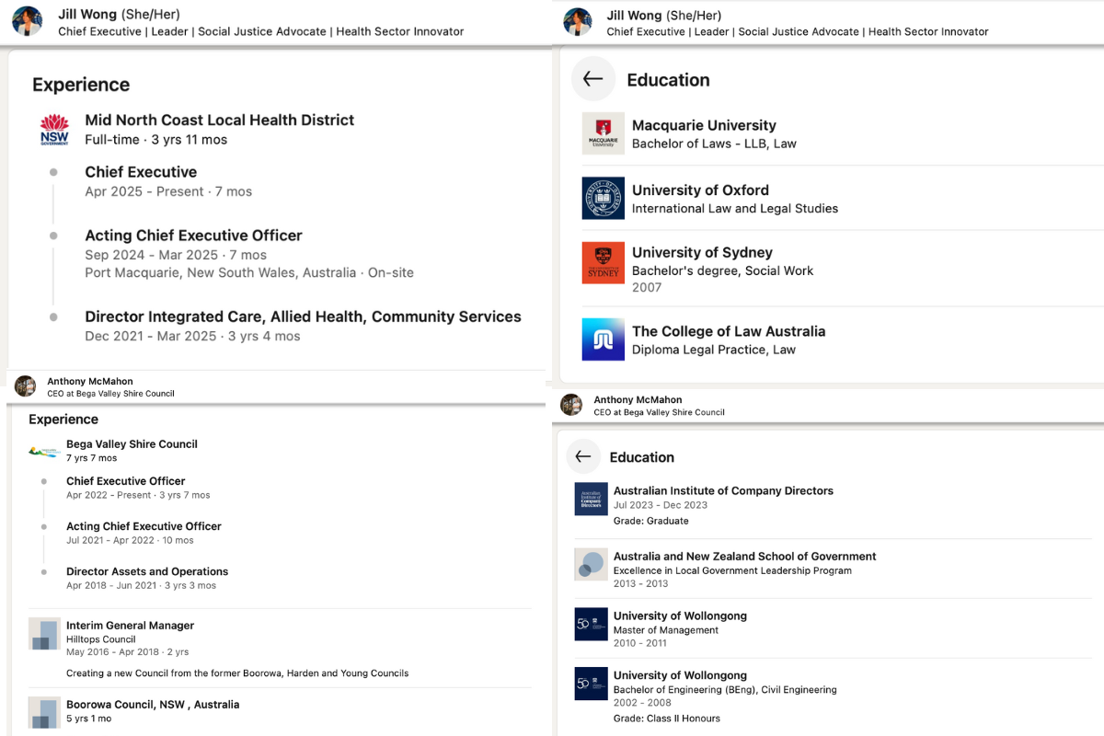
Task: Click Anthony McMahon's profile photo above Experience
Action: [26, 386]
